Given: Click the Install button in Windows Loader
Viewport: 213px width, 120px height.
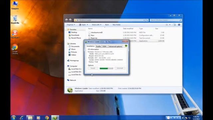Looking at the screenshot, I should coord(93,68).
